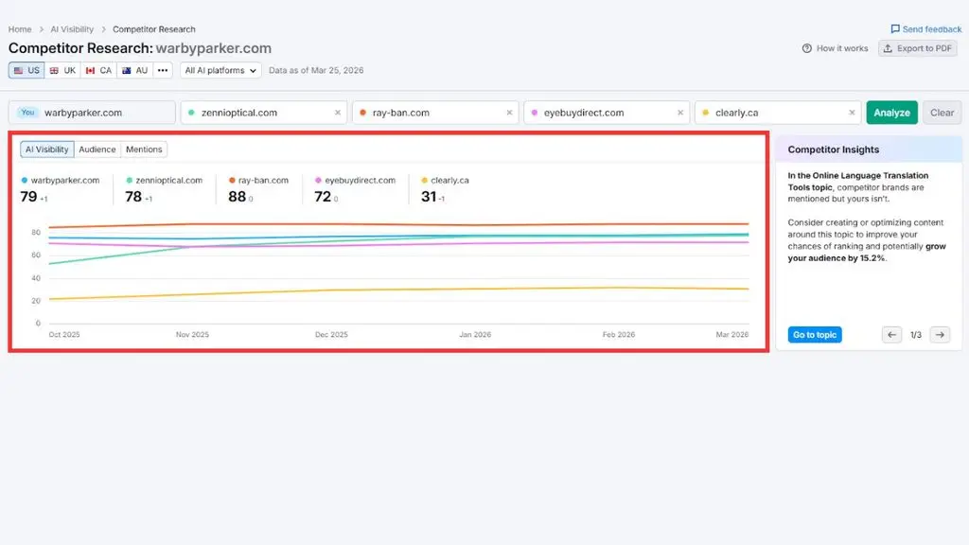969x545 pixels.
Task: Click the Nov 2025 axis label
Action: point(192,334)
